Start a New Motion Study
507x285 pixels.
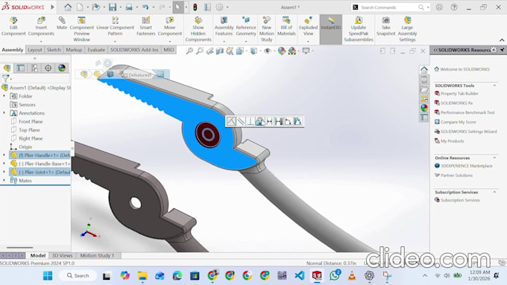[266, 29]
